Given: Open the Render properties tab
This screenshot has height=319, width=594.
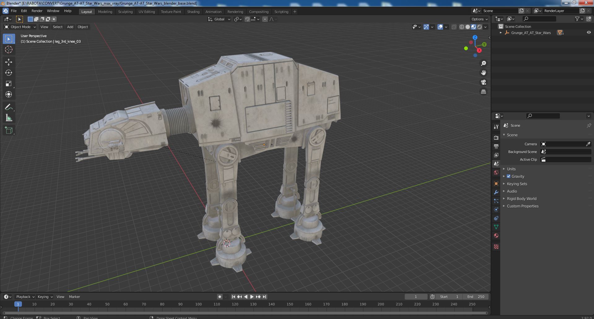Looking at the screenshot, I should 496,138.
